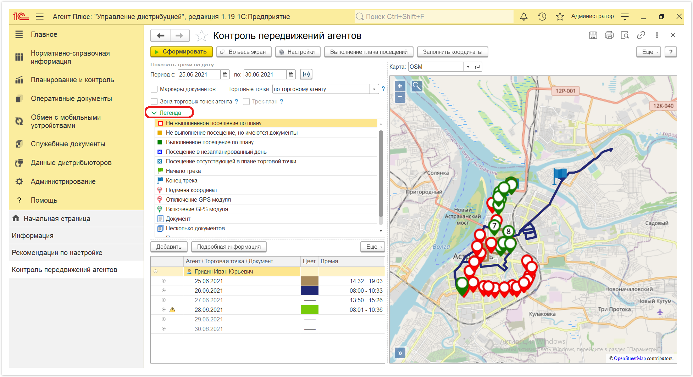Click the period selection button next to dates

click(306, 74)
